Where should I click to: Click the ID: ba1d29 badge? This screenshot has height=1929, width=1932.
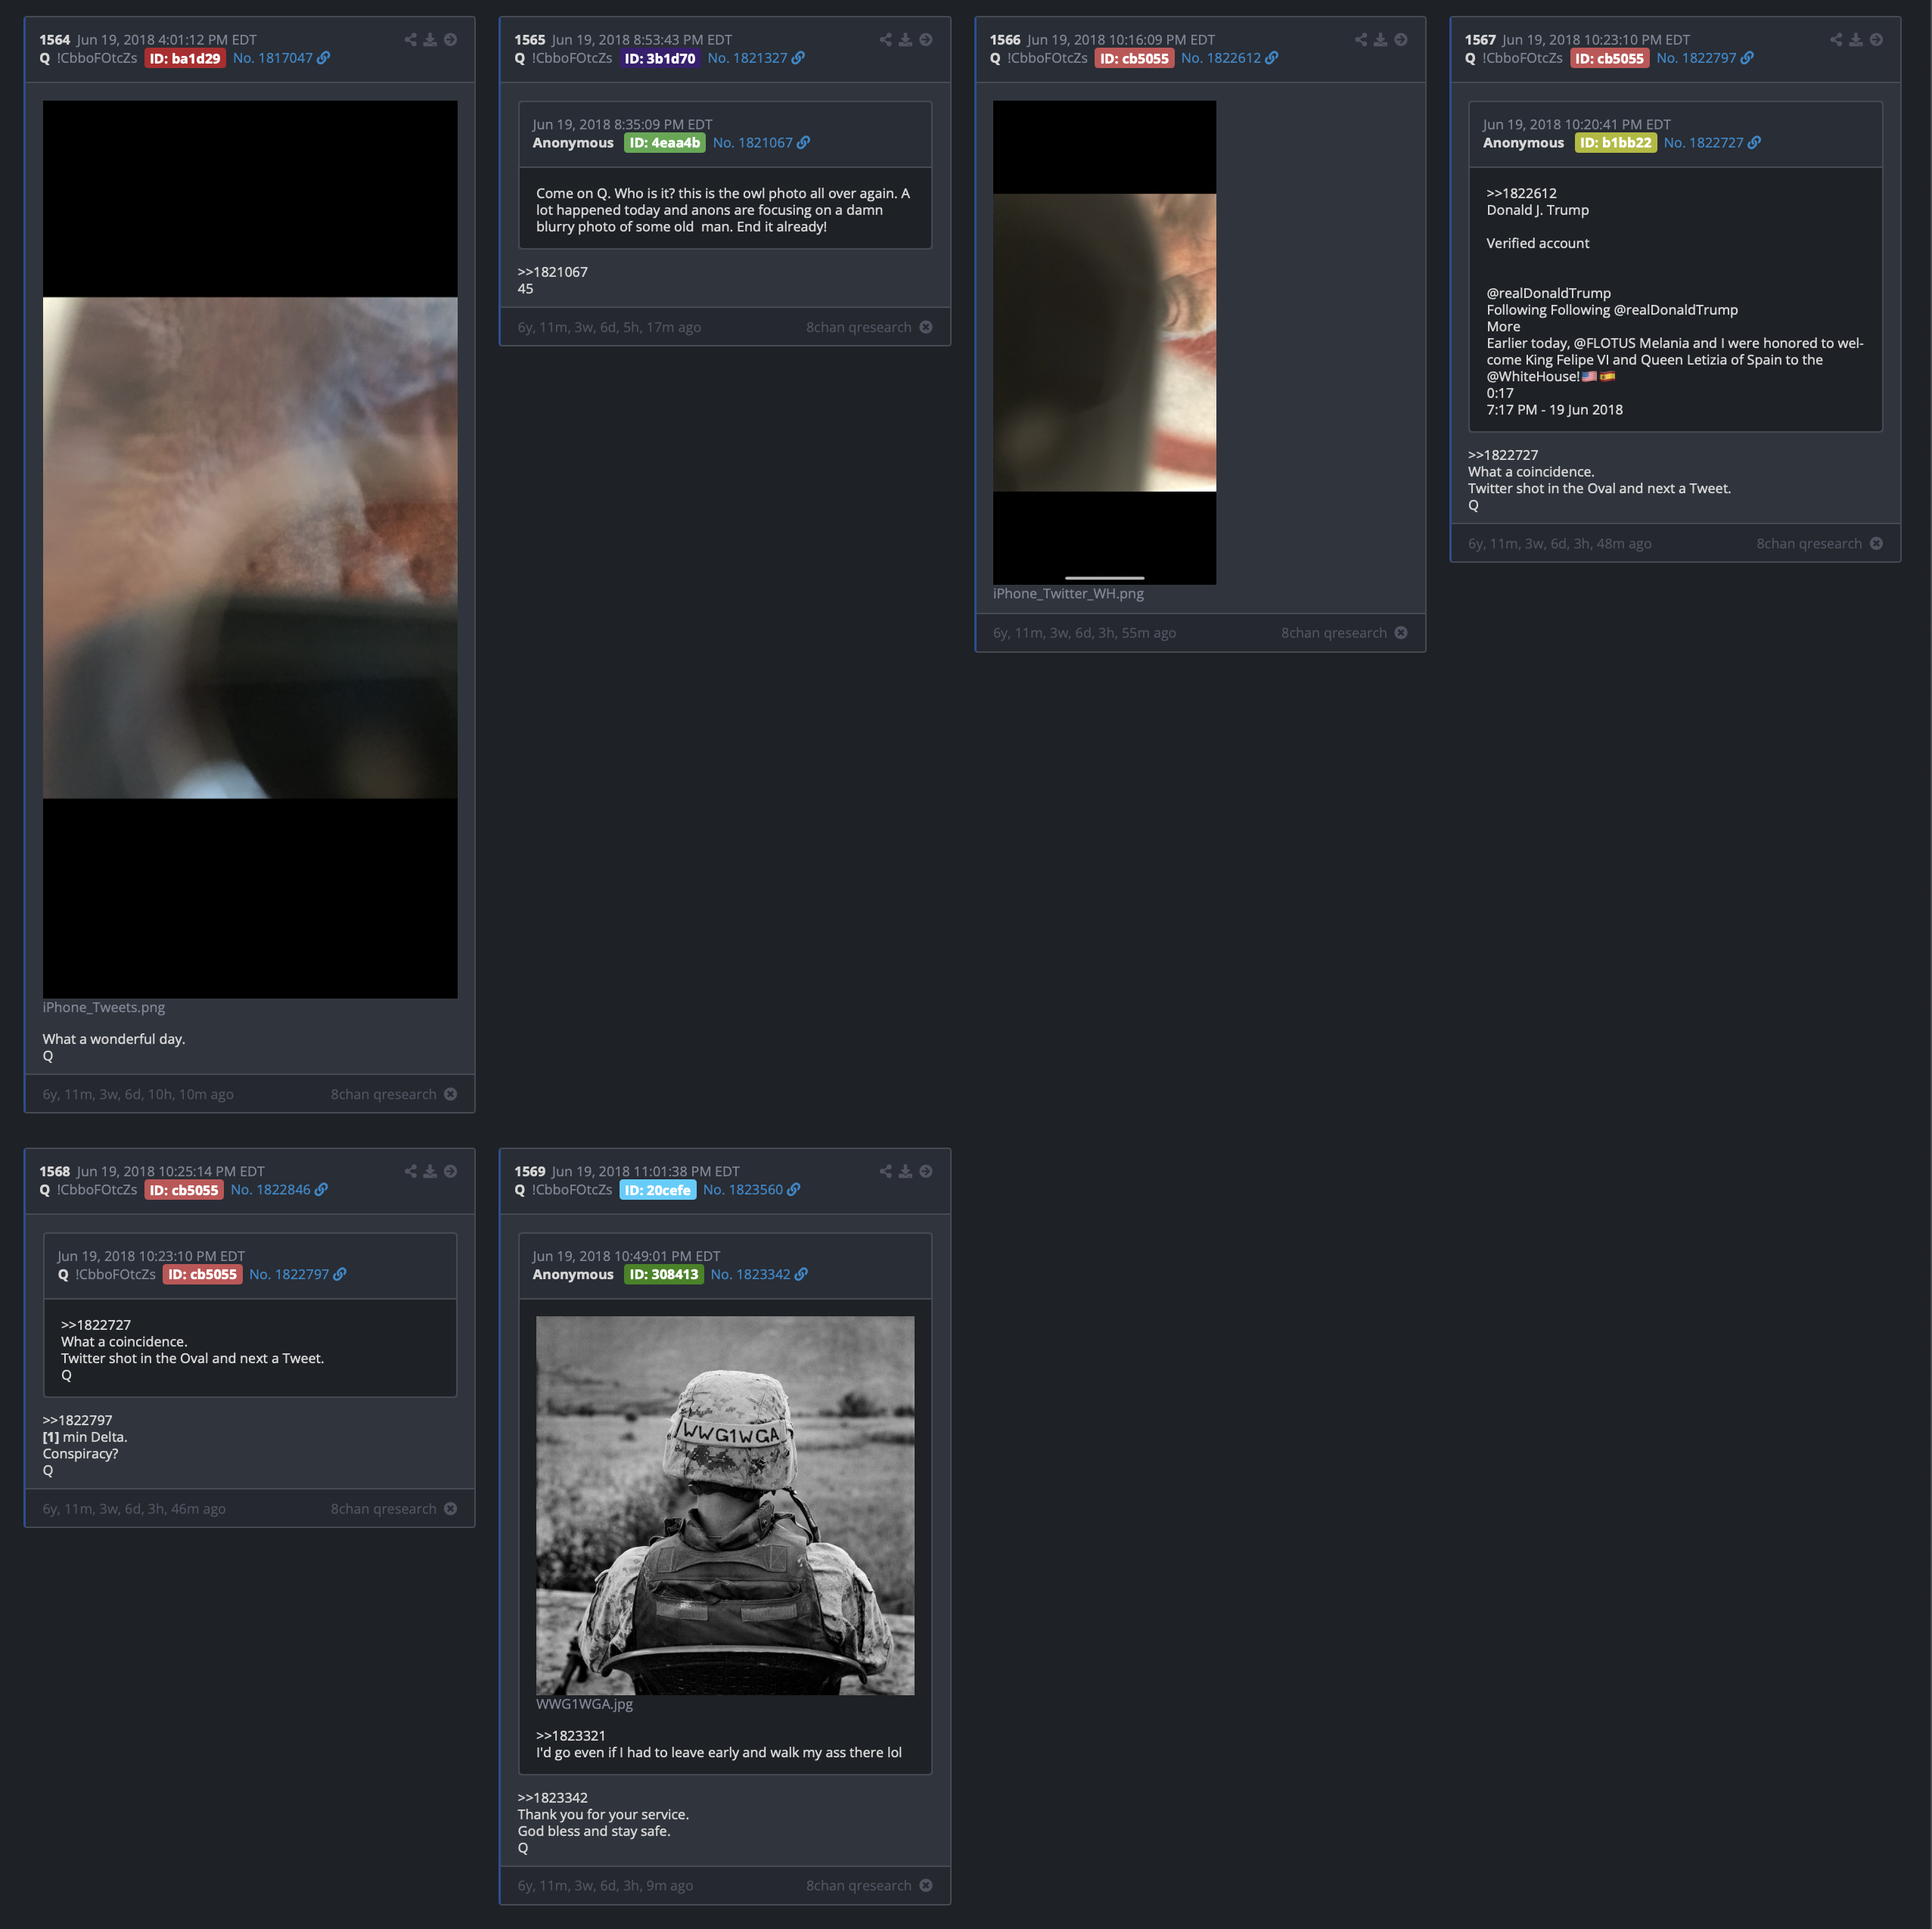coord(185,58)
